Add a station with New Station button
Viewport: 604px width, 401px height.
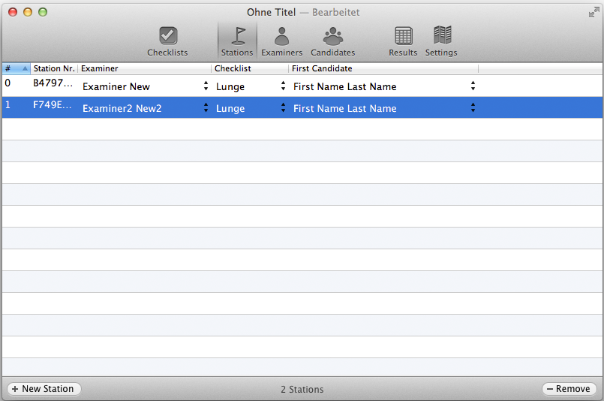pyautogui.click(x=44, y=389)
